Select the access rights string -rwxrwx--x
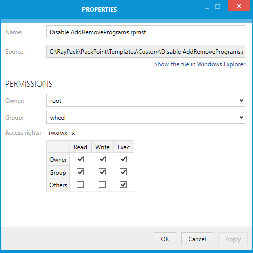The width and height of the screenshot is (253, 253). (61, 133)
